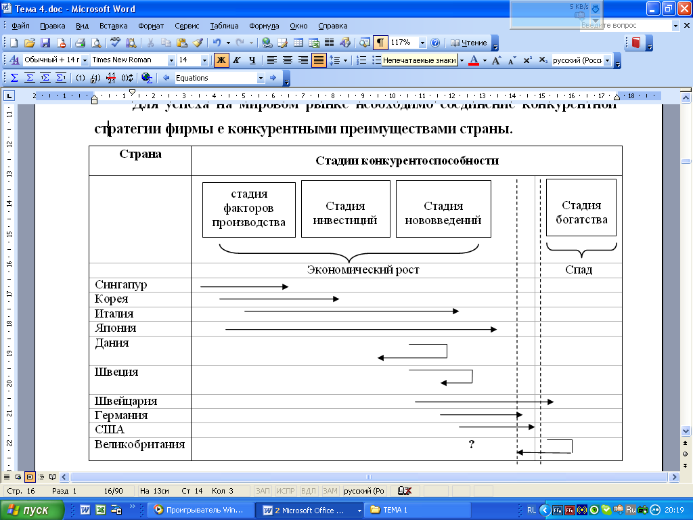
Task: Center the paragraph text
Action: [287, 60]
